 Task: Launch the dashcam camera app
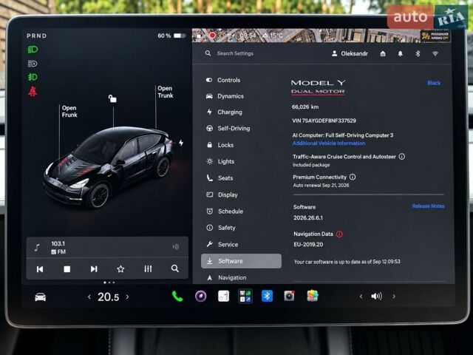[289, 296]
